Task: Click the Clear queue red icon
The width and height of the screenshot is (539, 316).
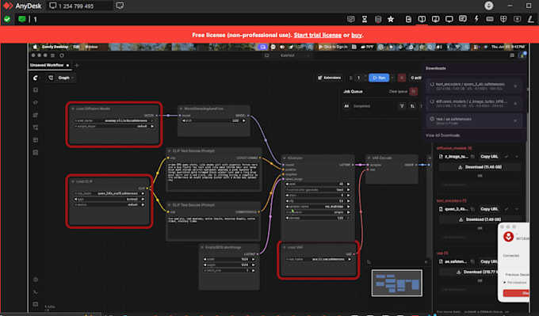Action: [x=414, y=91]
